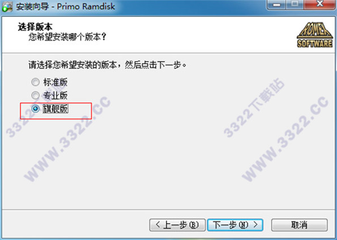
Task: Select the 旗舰版 radio button
Action: tap(36, 108)
